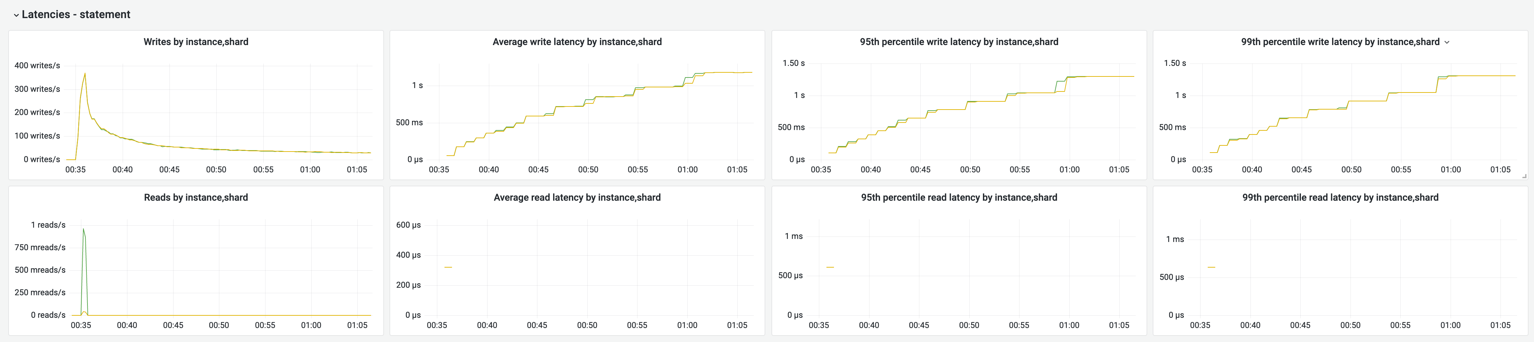Click the Reads by instance,shard panel title

click(x=195, y=197)
